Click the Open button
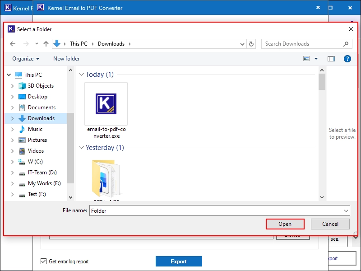 [285, 224]
